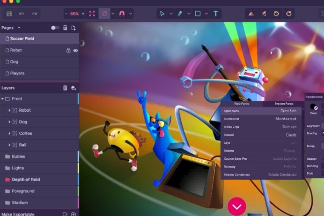The height and width of the screenshot is (216, 324).
Task: Expand the Ball layer group
Action: click(10, 145)
